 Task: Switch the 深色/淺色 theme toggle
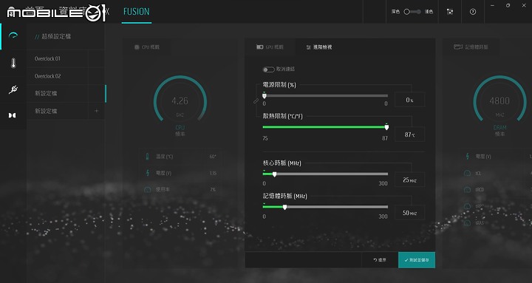(412, 12)
